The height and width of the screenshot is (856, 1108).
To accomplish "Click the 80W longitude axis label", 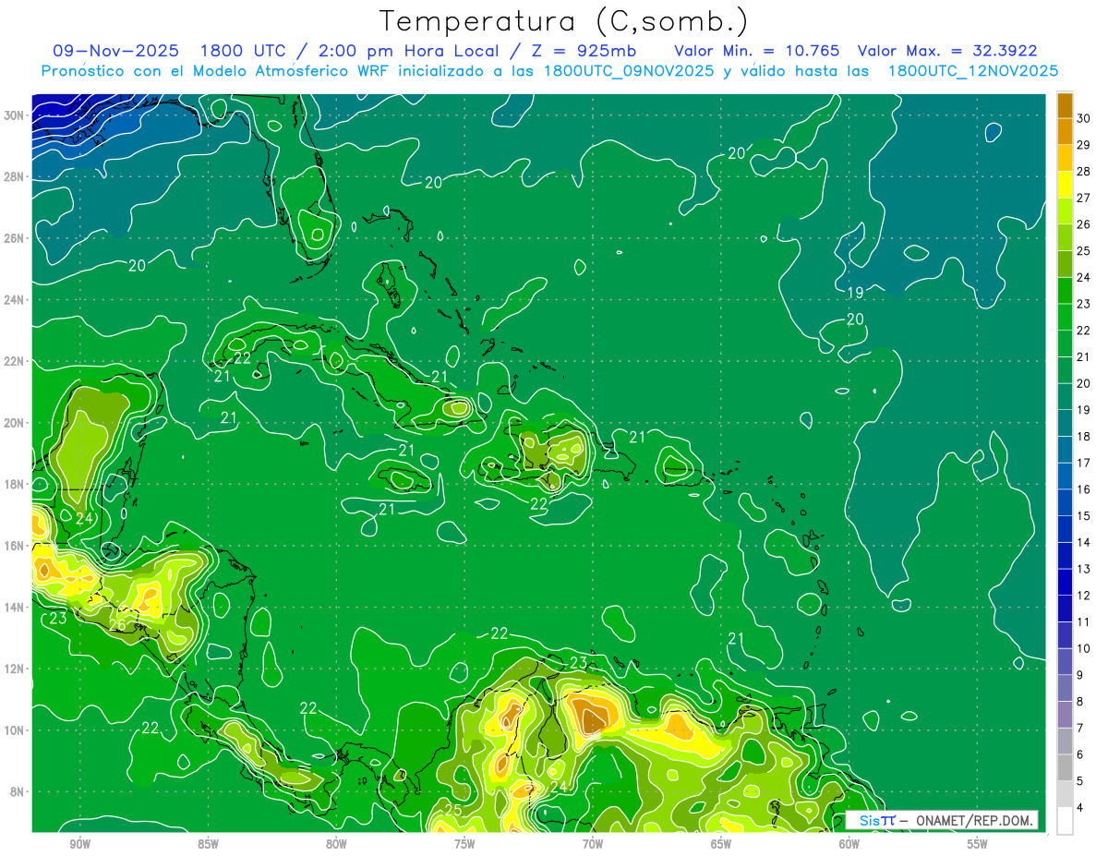I will pyautogui.click(x=336, y=844).
